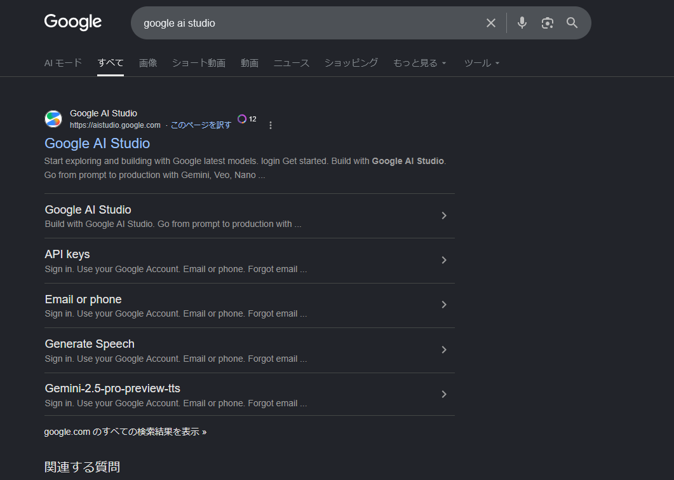
Task: Click the magnifying glass search icon
Action: 572,23
